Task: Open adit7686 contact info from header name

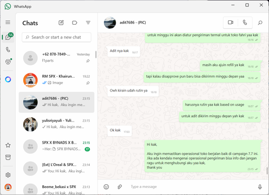Action: tap(133, 22)
